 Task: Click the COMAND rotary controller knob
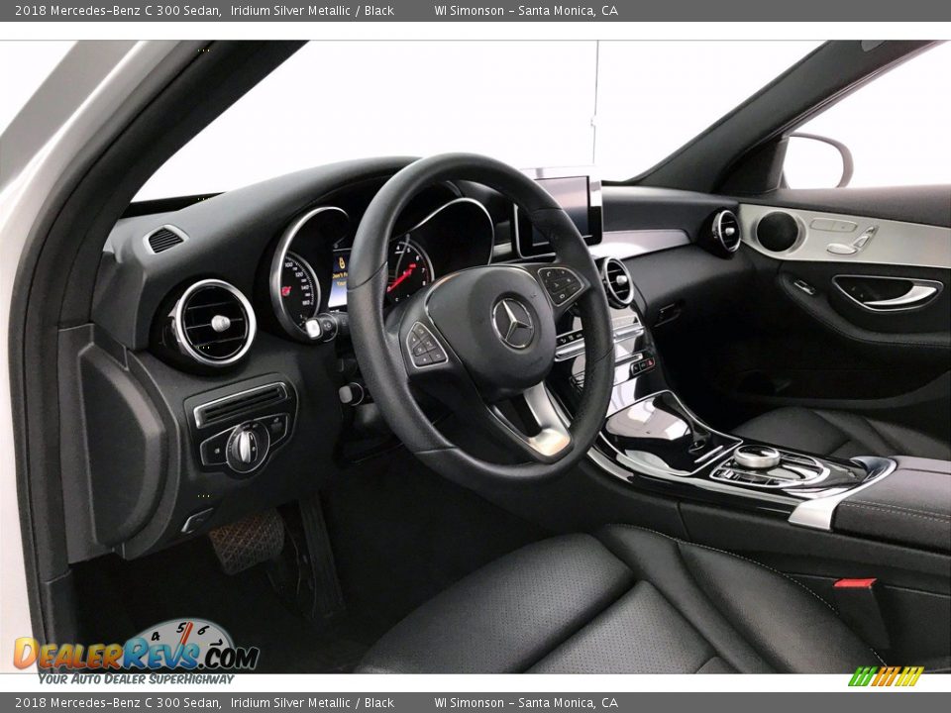click(757, 457)
